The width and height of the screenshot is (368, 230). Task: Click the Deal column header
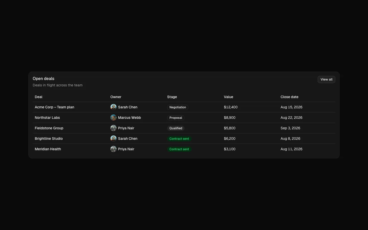39,97
